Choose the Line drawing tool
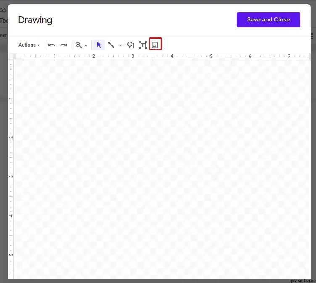The image size is (316, 283). pos(111,45)
